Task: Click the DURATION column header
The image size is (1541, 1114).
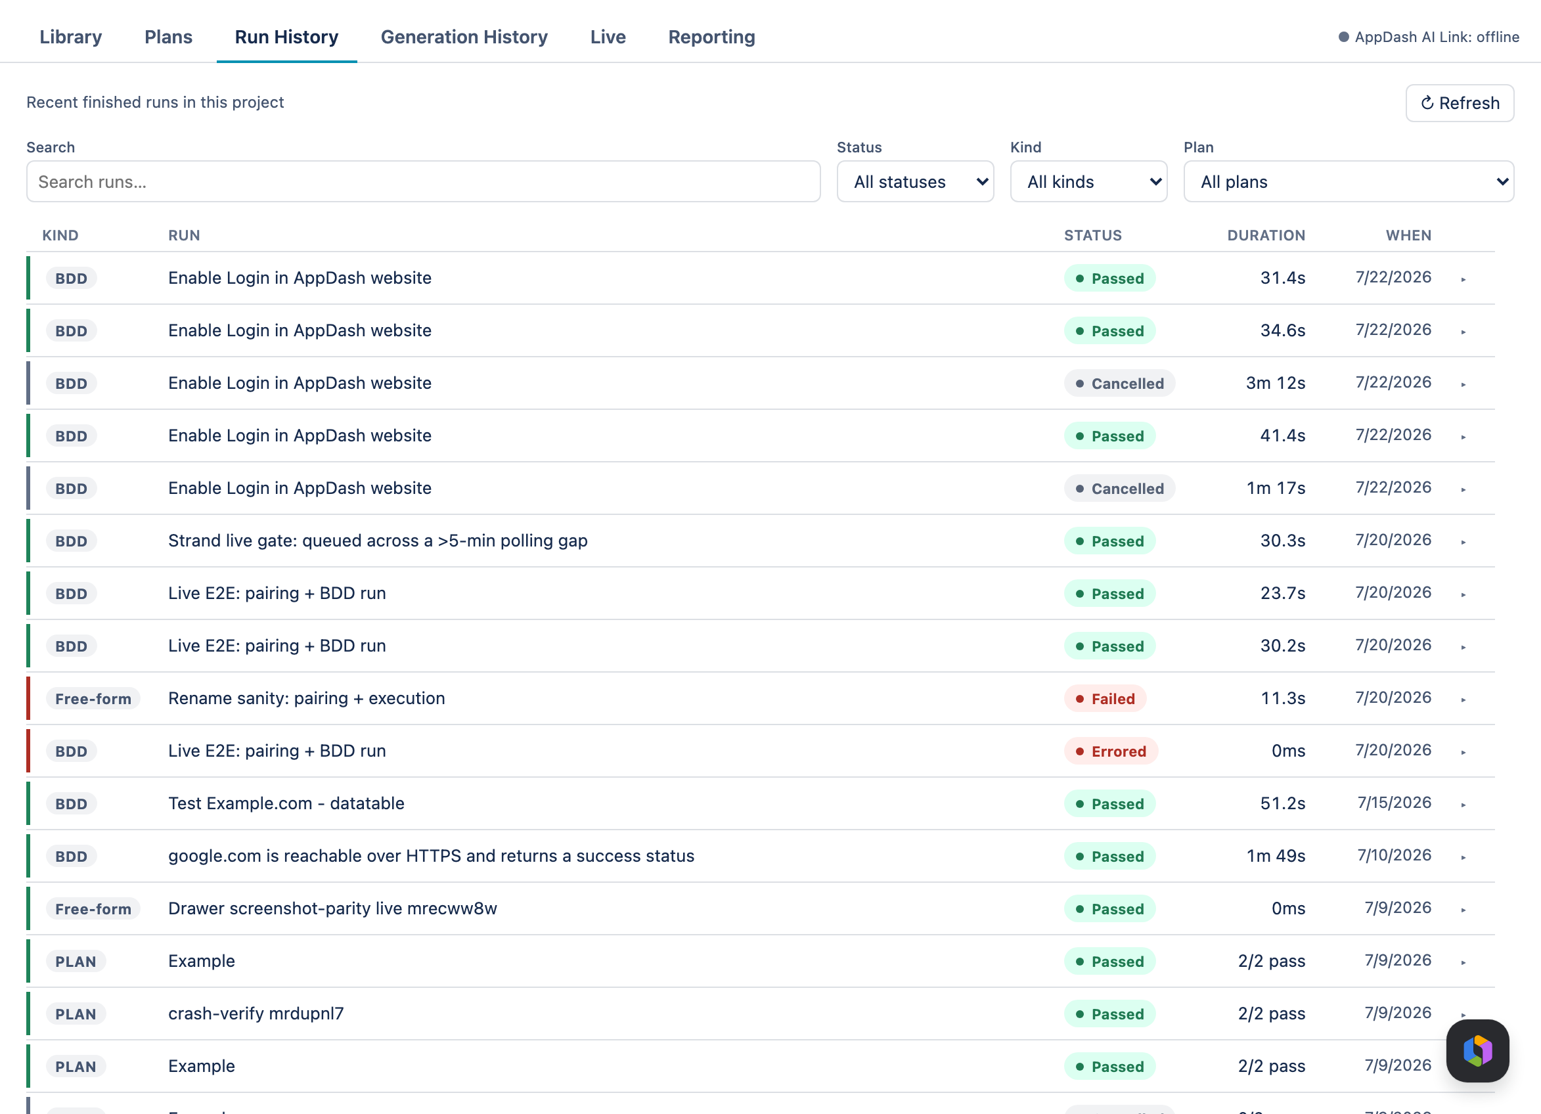Action: [x=1266, y=235]
